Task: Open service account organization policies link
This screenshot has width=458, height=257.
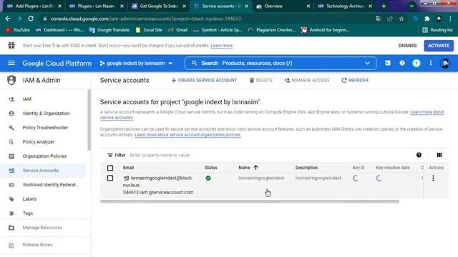Action: [187, 135]
